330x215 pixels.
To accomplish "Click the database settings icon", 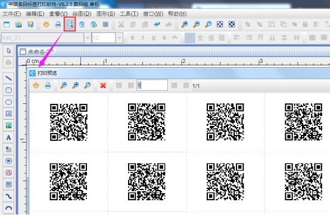I will [x=82, y=25].
